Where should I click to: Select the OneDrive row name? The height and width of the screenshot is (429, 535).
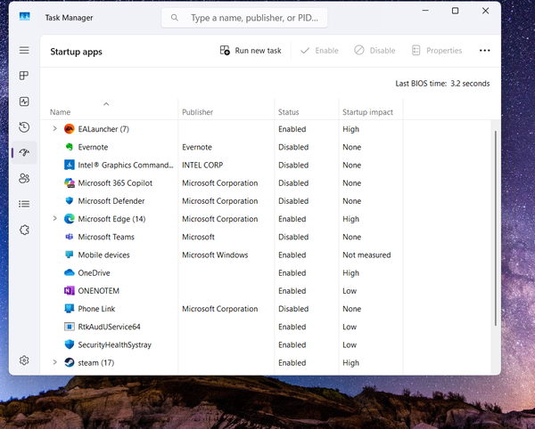point(94,272)
